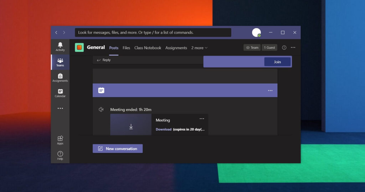365x192 pixels.
Task: Open the Calendar in sidebar
Action: tap(60, 93)
